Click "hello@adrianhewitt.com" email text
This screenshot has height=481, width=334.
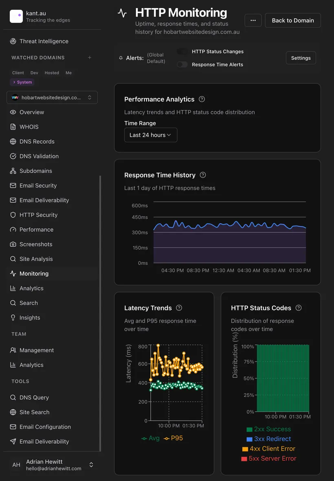click(54, 469)
